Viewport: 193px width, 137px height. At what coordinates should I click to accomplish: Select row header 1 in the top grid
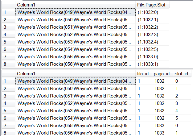[9, 12]
